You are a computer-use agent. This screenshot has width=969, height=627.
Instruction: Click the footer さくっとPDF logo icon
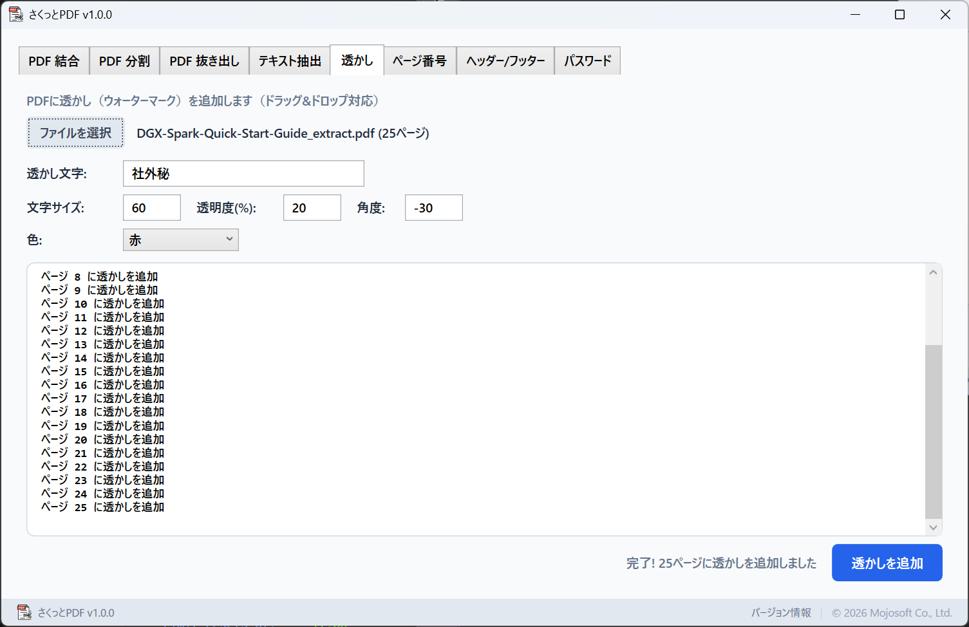(x=24, y=612)
